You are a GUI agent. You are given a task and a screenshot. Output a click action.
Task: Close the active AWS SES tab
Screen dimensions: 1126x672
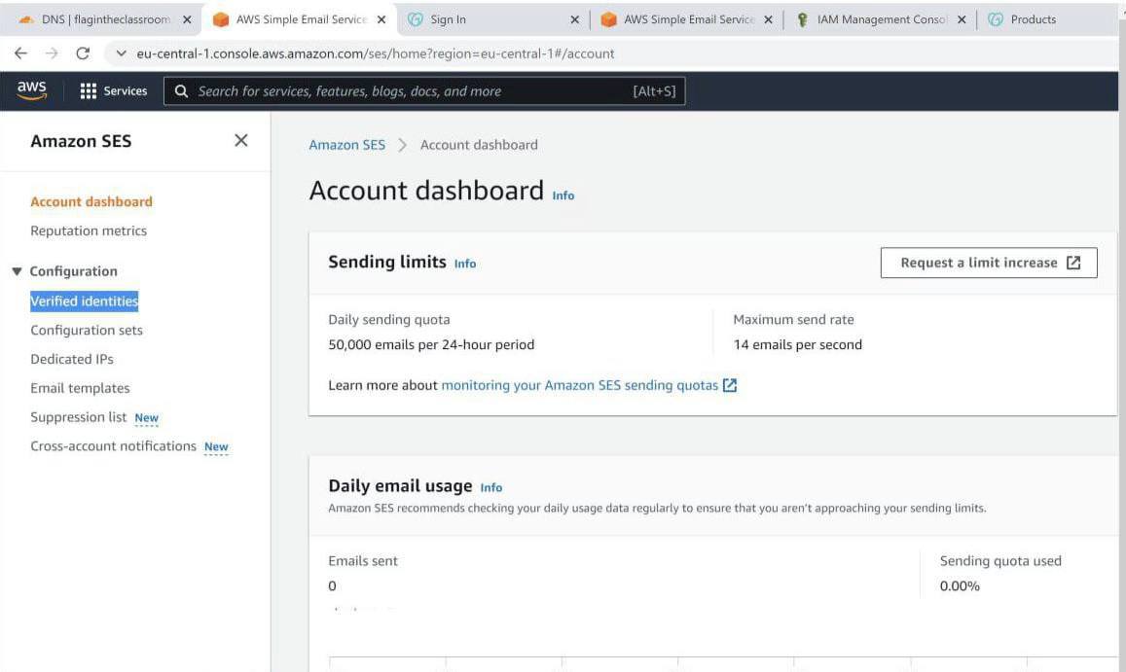click(381, 20)
